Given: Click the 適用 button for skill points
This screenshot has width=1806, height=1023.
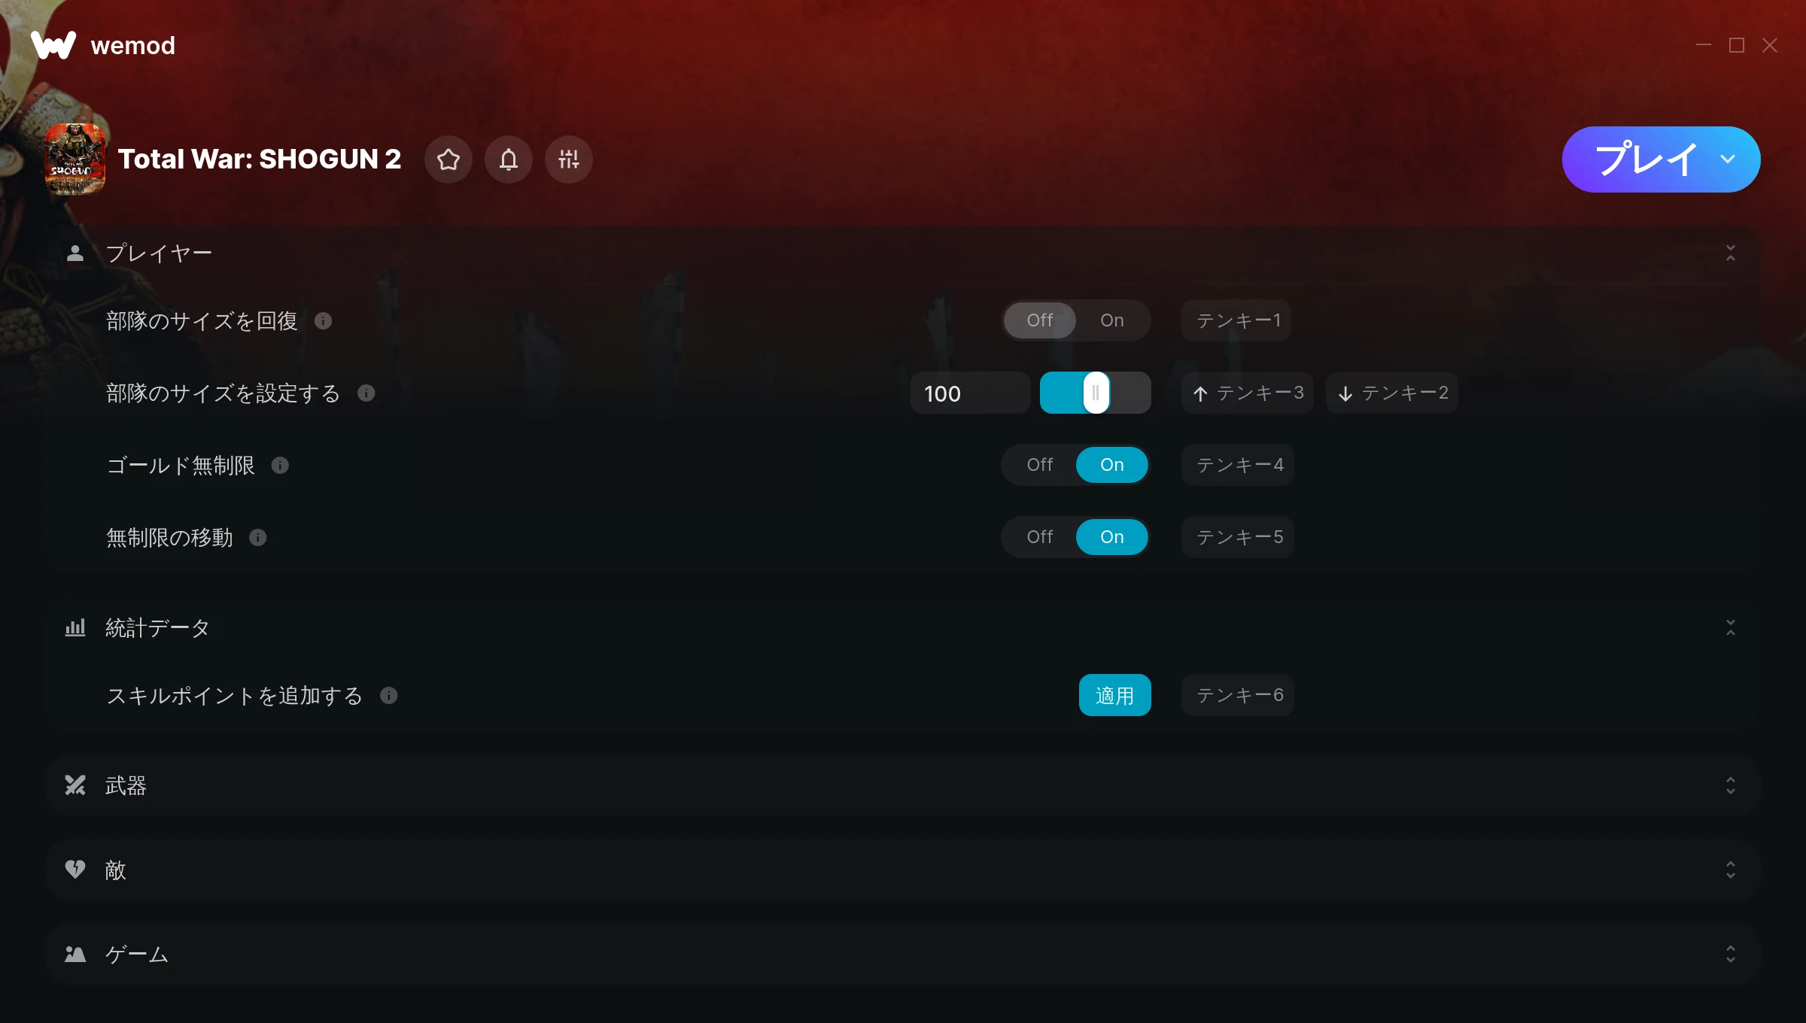Looking at the screenshot, I should (x=1115, y=695).
